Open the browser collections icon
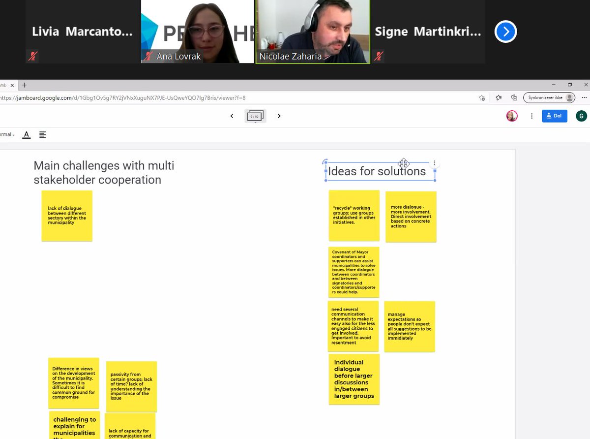590x439 pixels. pos(514,98)
